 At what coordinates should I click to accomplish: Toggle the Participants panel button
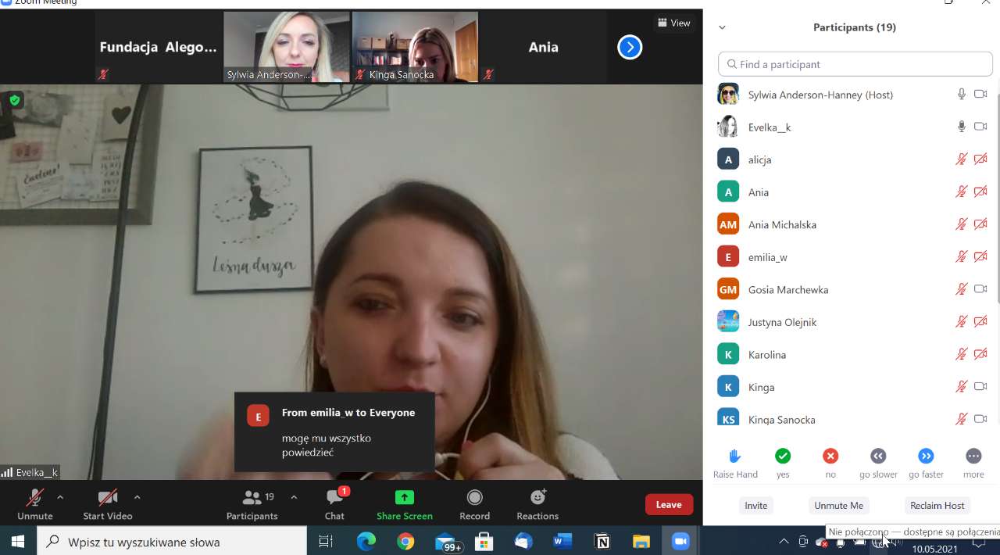[x=252, y=504]
